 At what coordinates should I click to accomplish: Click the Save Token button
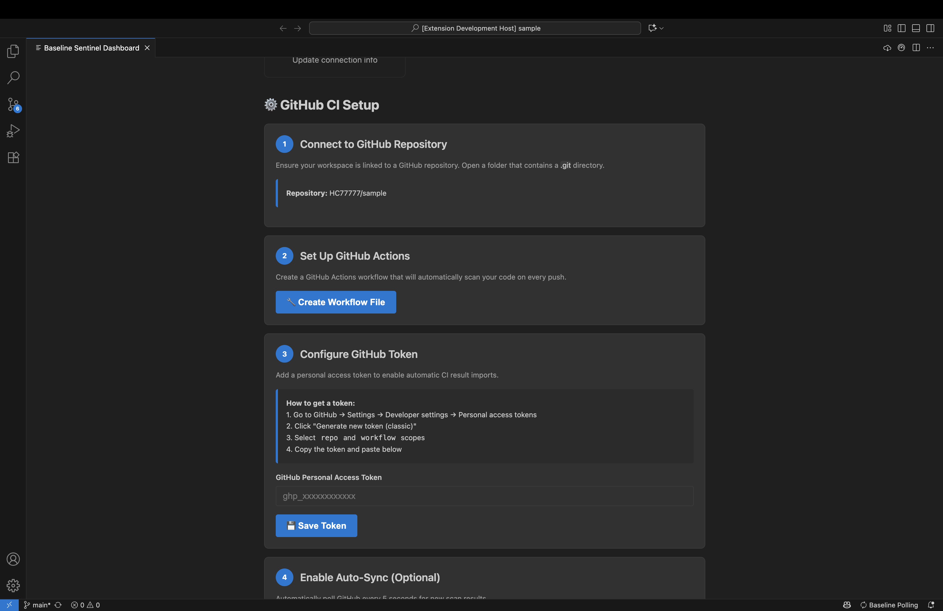(x=316, y=525)
